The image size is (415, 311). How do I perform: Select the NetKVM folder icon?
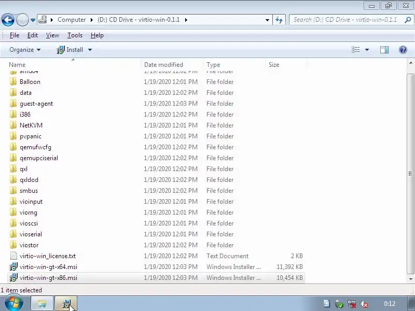coord(13,125)
